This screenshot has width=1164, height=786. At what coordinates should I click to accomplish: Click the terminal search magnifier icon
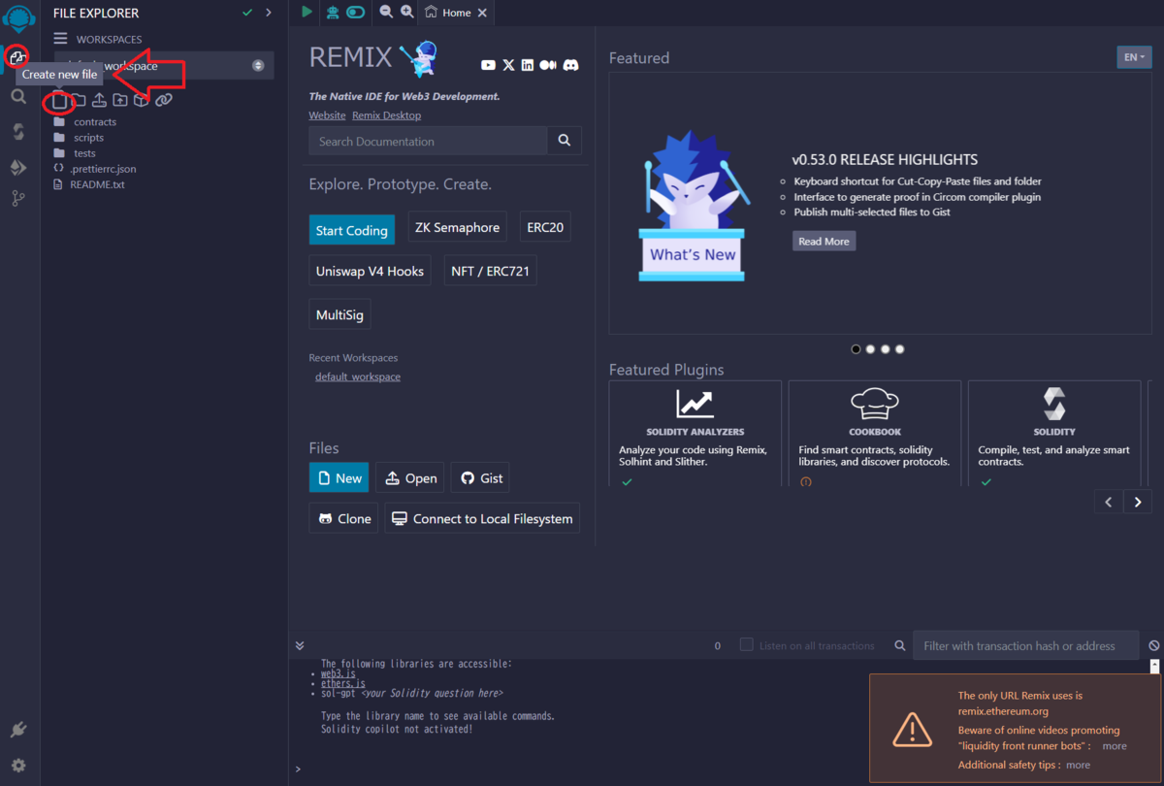(900, 645)
